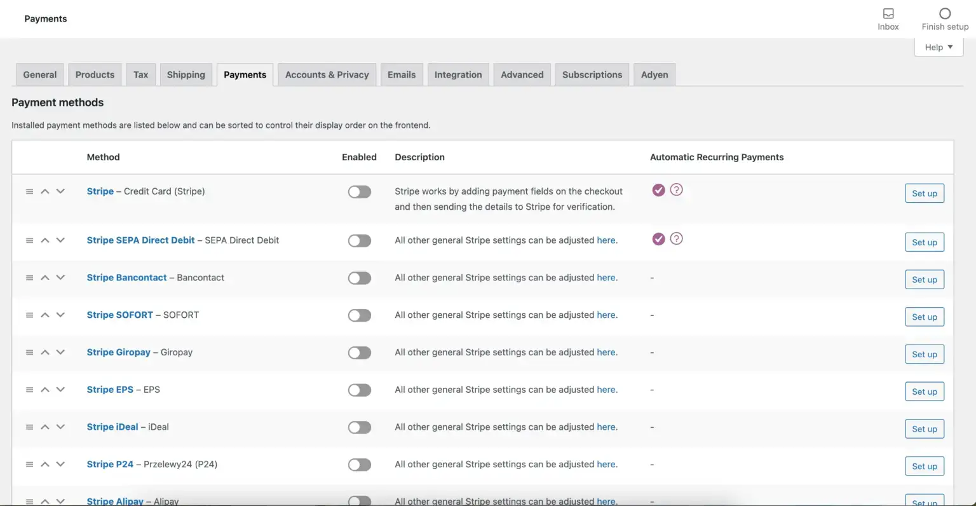
Task: Click drag handle of Stripe SEPA Direct Debit
Action: [29, 240]
